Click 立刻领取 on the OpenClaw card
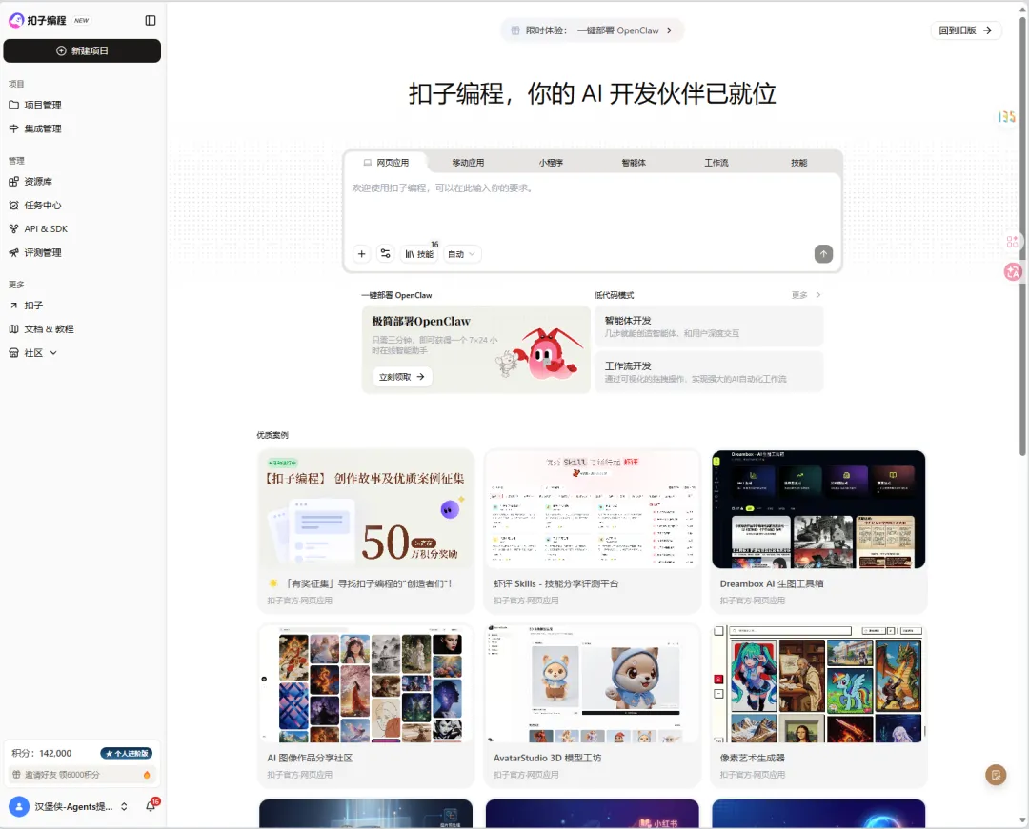The image size is (1029, 829). coord(402,377)
